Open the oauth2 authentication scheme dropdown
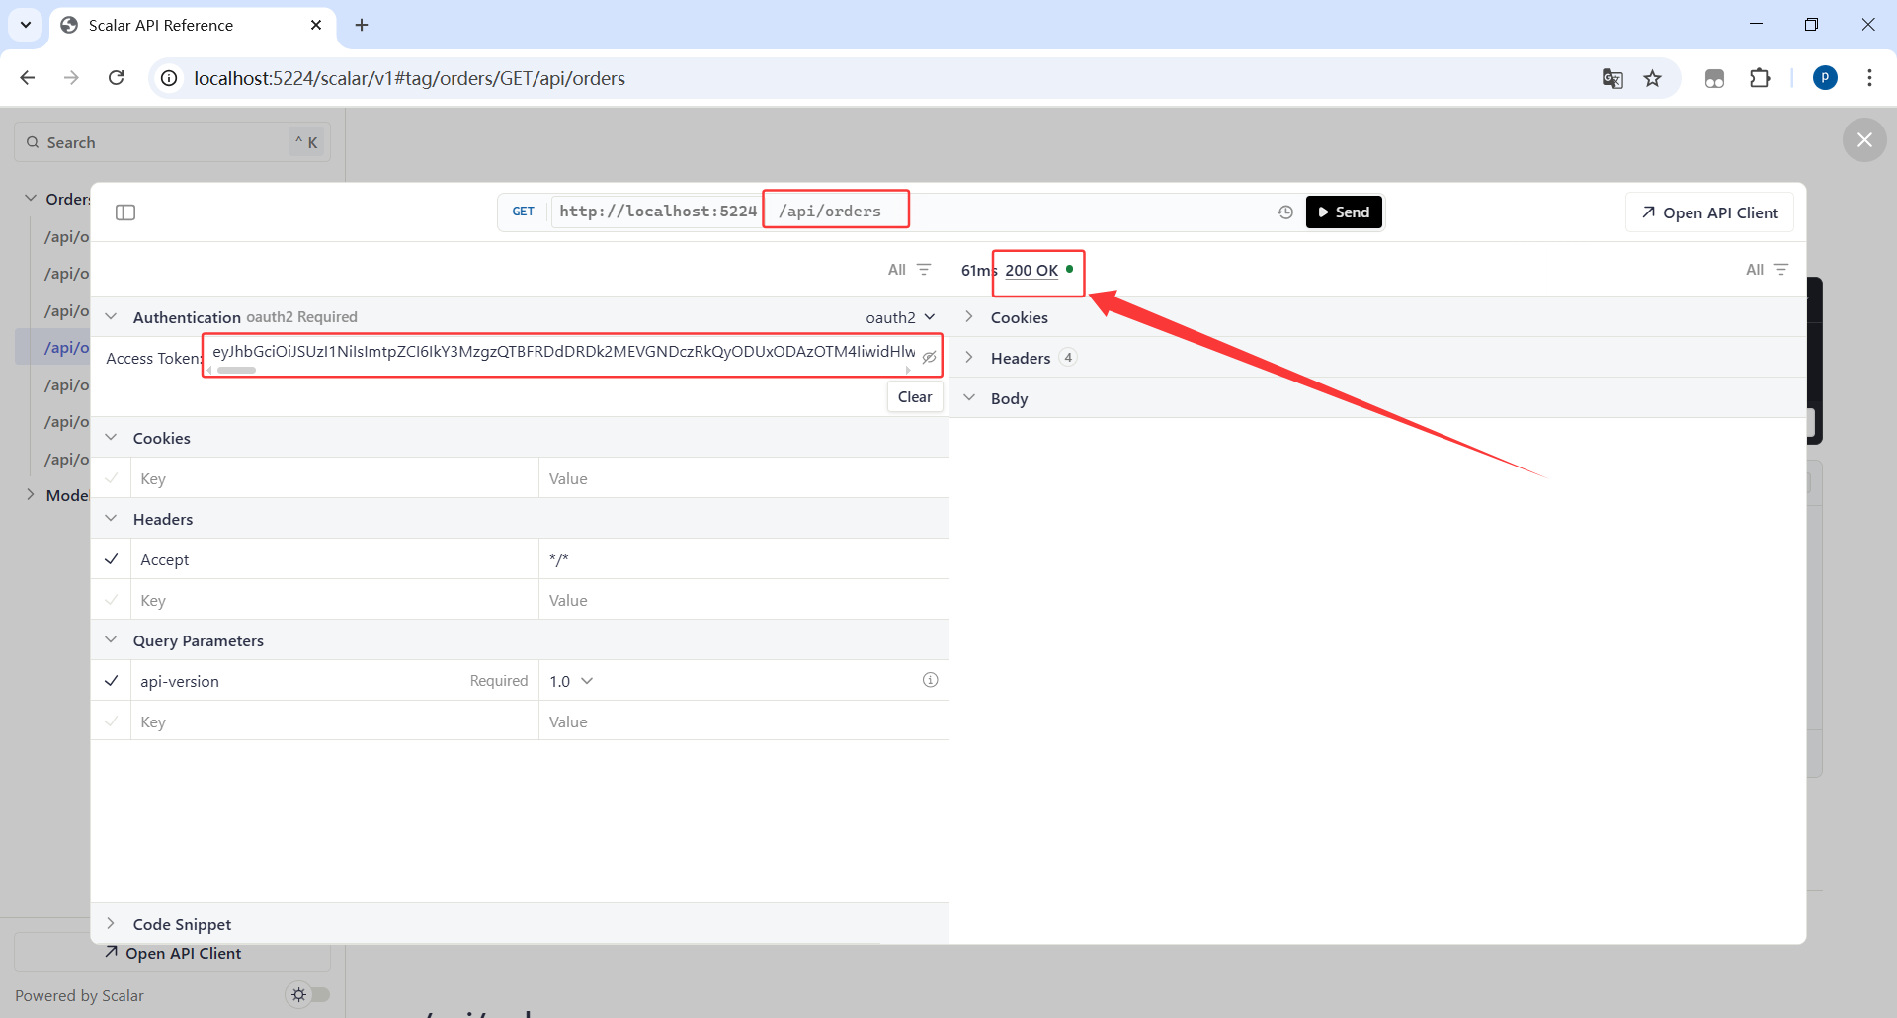 pos(900,317)
